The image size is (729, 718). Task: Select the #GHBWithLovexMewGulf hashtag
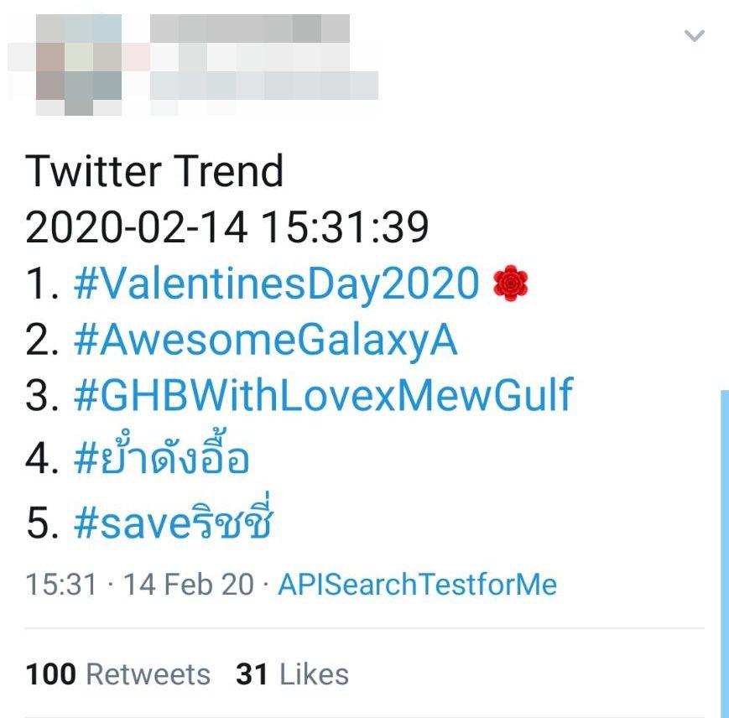point(323,396)
